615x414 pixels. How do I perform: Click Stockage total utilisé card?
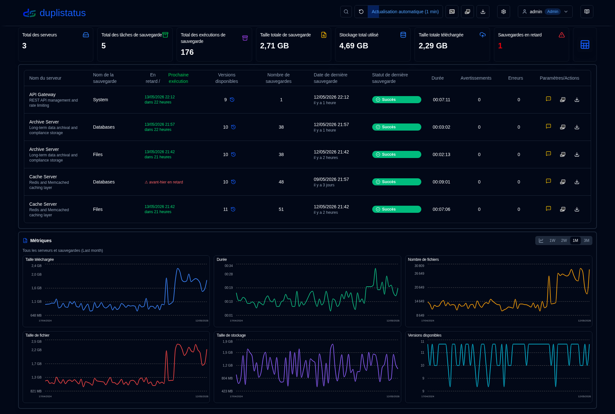click(x=373, y=44)
